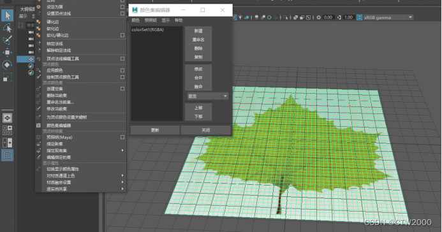This screenshot has width=442, height=232.
Task: Select the arrow Select tool
Action: 7,15
